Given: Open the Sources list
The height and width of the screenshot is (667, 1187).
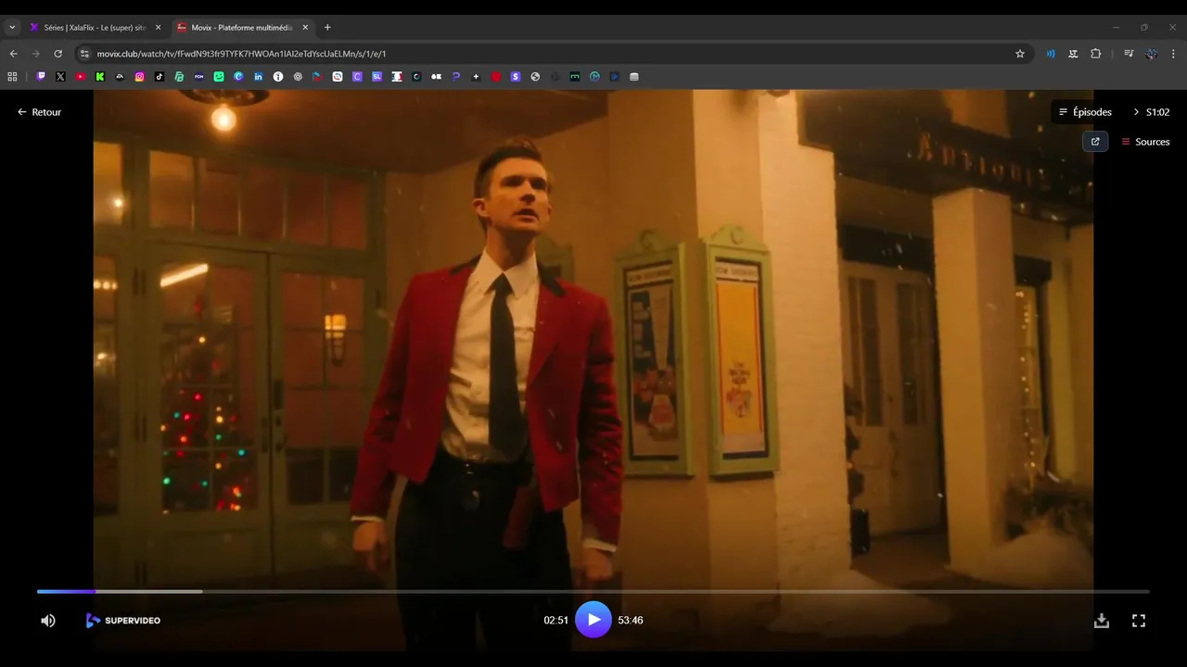Looking at the screenshot, I should 1146,142.
